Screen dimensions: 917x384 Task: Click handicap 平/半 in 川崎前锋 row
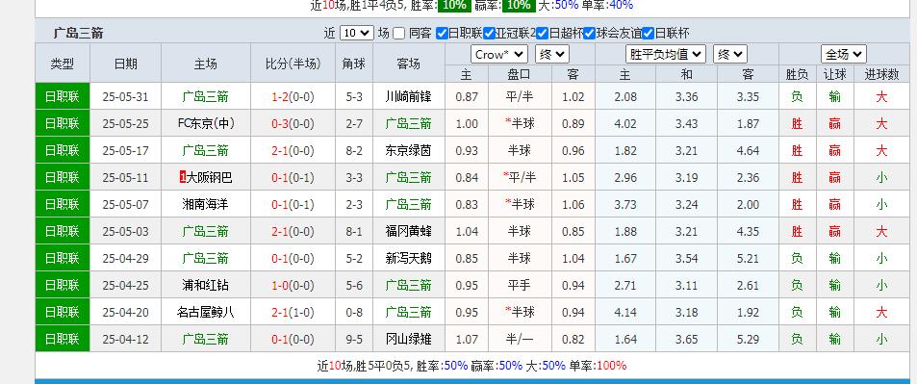519,96
